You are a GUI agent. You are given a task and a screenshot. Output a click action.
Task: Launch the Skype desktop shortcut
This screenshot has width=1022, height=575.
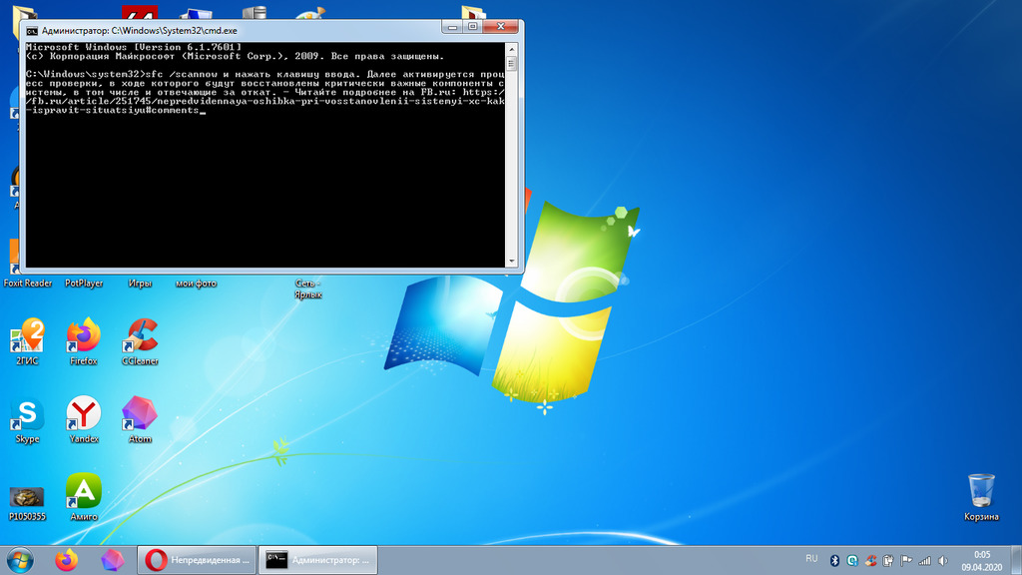[27, 419]
